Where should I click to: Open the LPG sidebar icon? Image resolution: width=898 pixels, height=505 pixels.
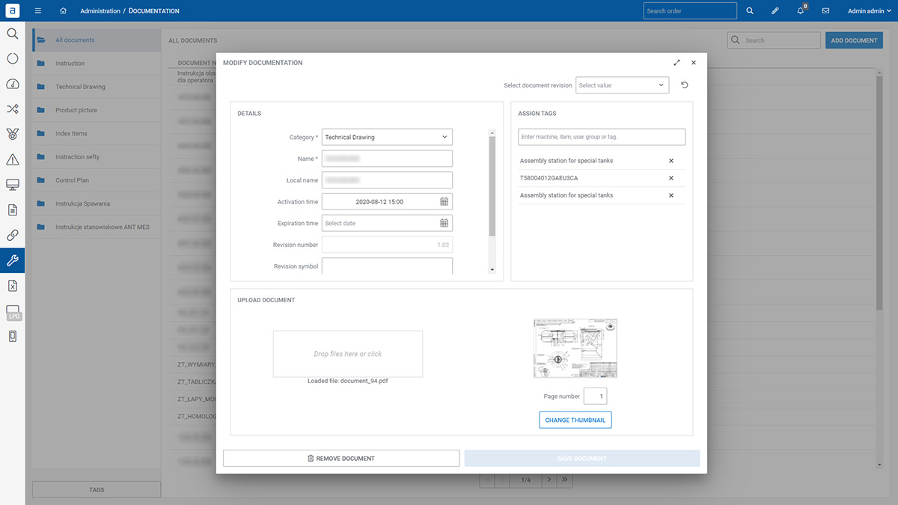click(13, 313)
